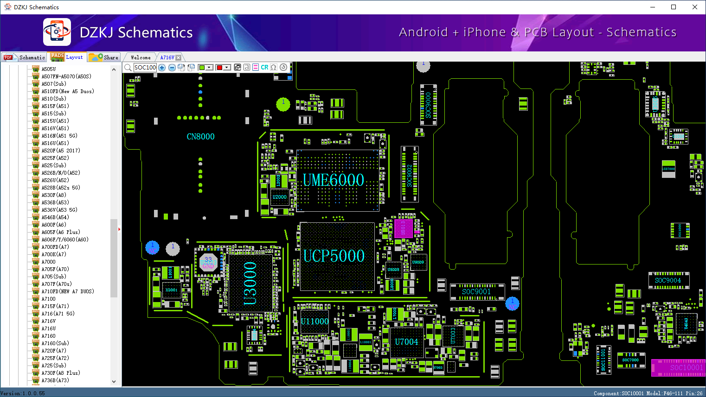Select A716(A71 5G) in the model list

(x=58, y=314)
